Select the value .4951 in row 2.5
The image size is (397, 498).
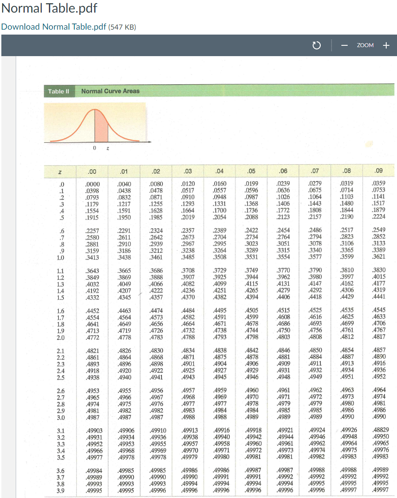tap(347, 377)
